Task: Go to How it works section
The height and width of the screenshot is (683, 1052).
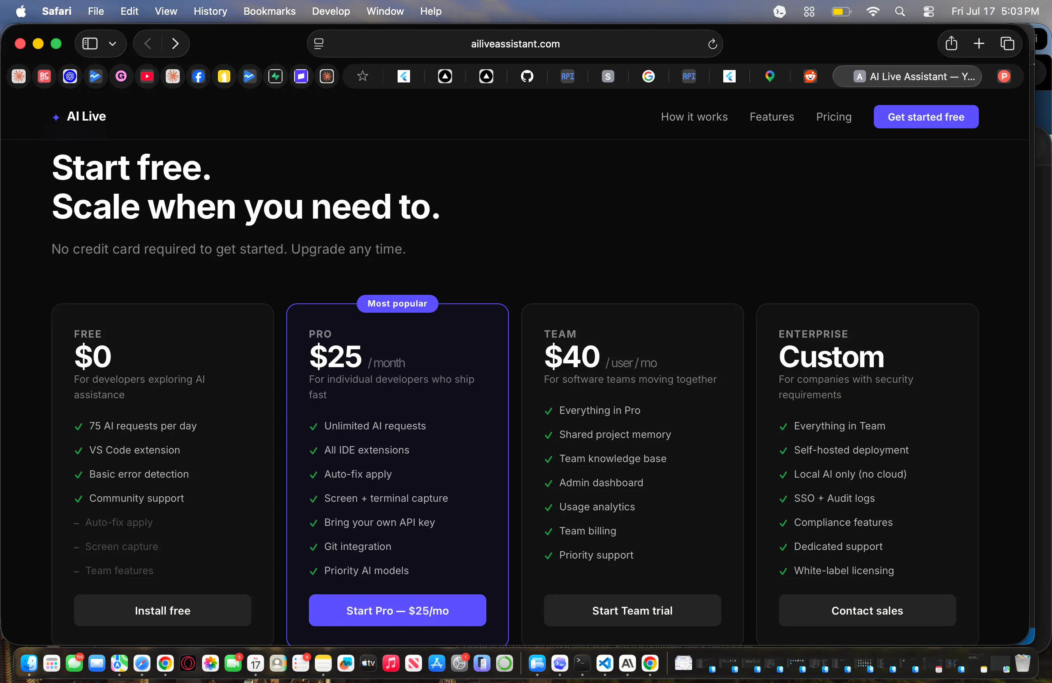Action: tap(694, 117)
